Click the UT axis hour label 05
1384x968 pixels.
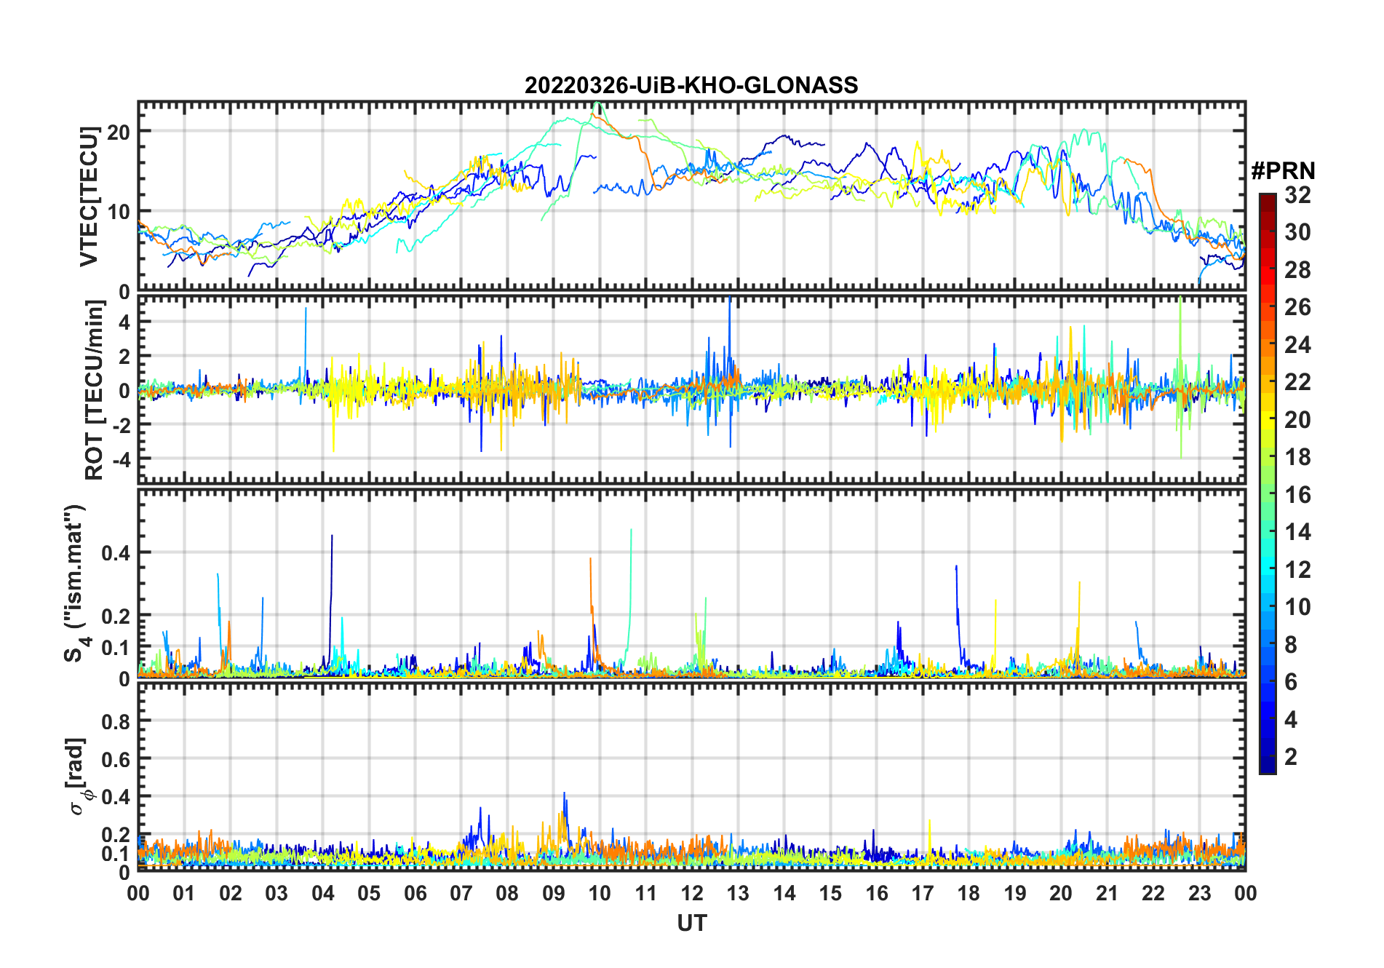pos(369,894)
